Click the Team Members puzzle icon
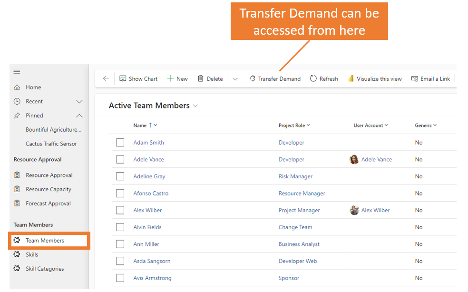The image size is (468, 292). point(17,240)
